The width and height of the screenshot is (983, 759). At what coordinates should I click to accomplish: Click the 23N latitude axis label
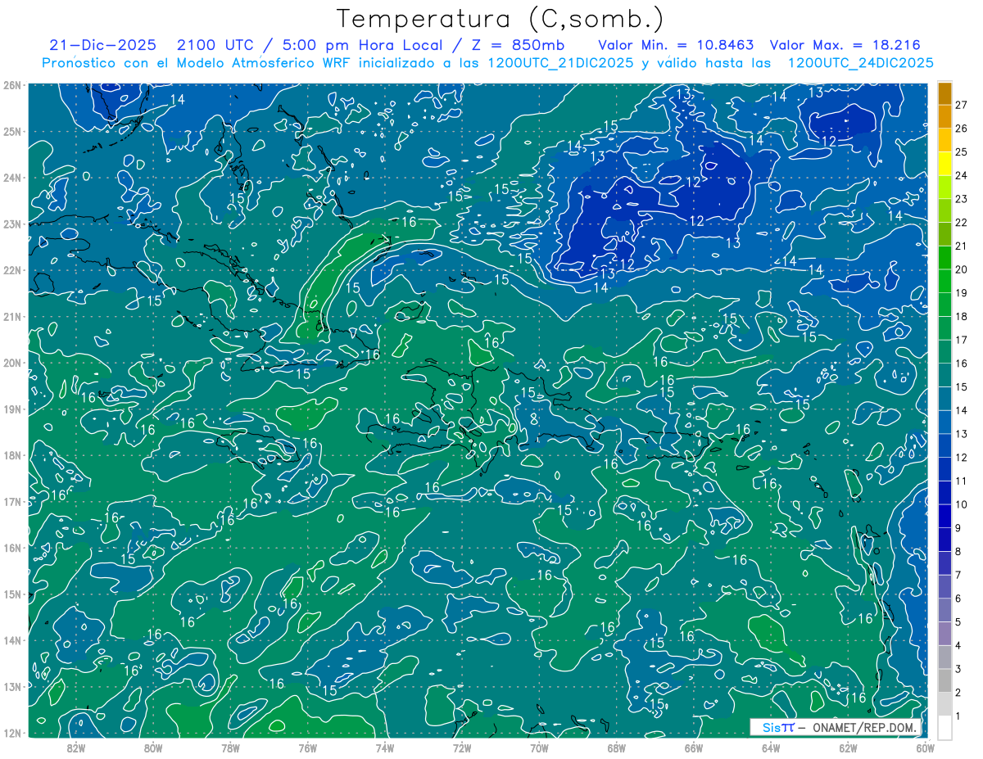12,224
